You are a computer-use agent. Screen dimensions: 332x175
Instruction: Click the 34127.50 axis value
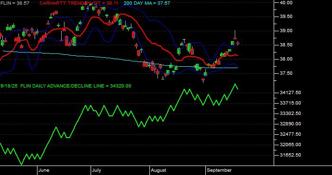(290, 93)
